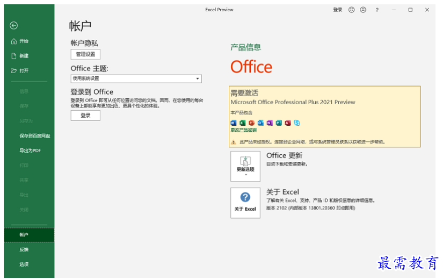443x280 pixels.
Task: Click the Office 更新 heading
Action: click(x=284, y=155)
